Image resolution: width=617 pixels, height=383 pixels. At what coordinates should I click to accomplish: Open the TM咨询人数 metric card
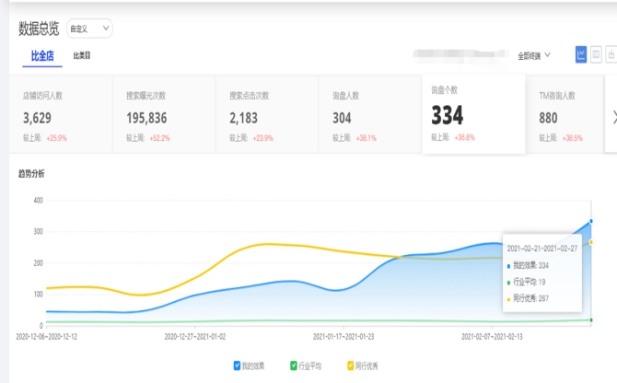click(x=566, y=115)
